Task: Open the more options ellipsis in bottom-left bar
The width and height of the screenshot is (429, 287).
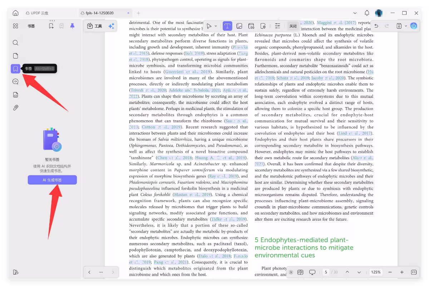Action: pos(101,272)
